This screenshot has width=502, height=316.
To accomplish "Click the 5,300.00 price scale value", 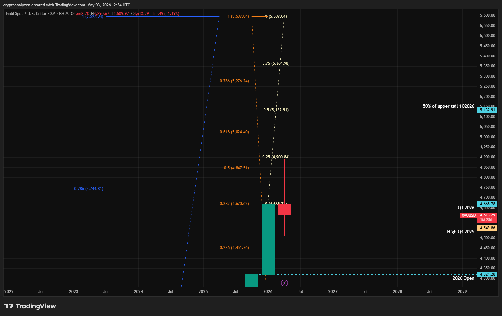I will click(488, 76).
